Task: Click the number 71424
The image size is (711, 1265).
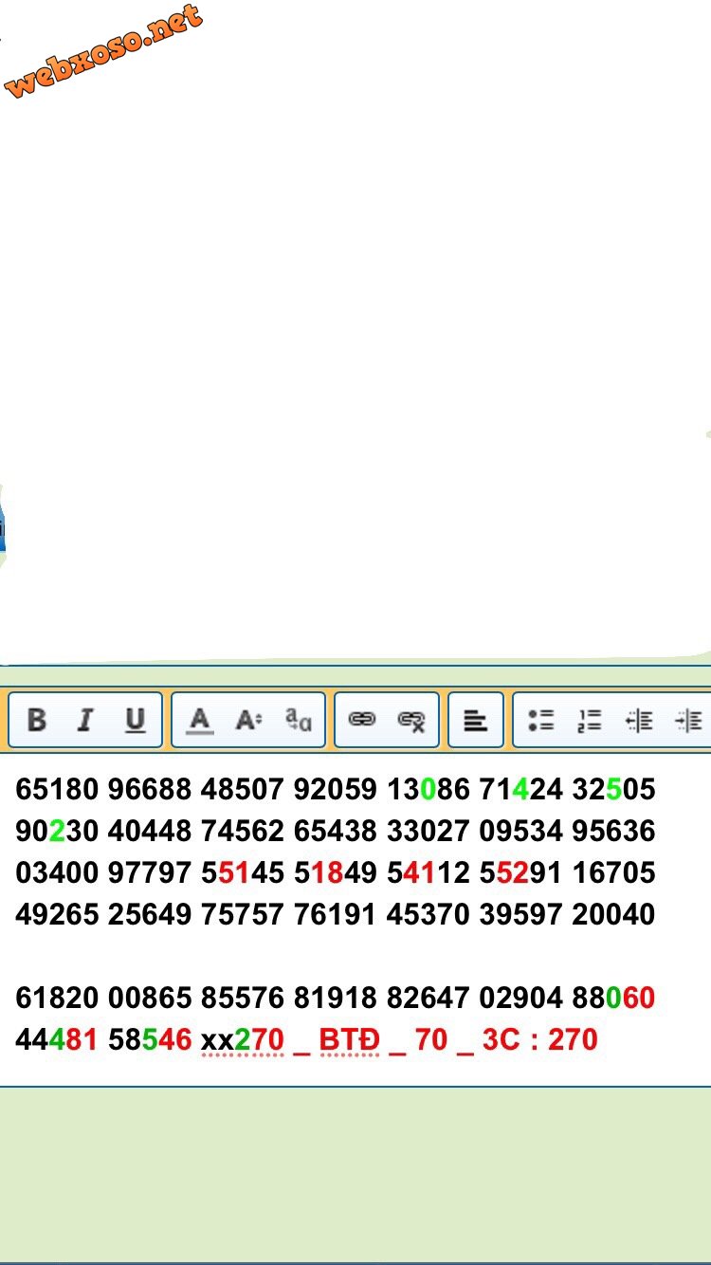Action: 521,789
